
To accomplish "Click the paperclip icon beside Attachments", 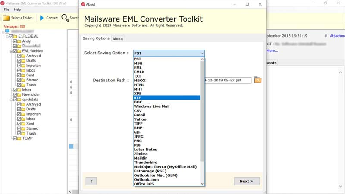I will click(x=326, y=36).
